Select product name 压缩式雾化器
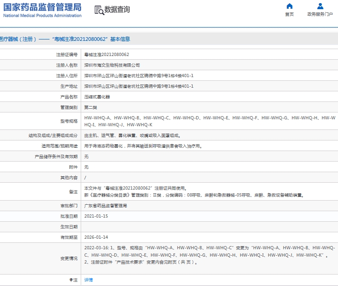This screenshot has height=286, width=338. (x=97, y=97)
